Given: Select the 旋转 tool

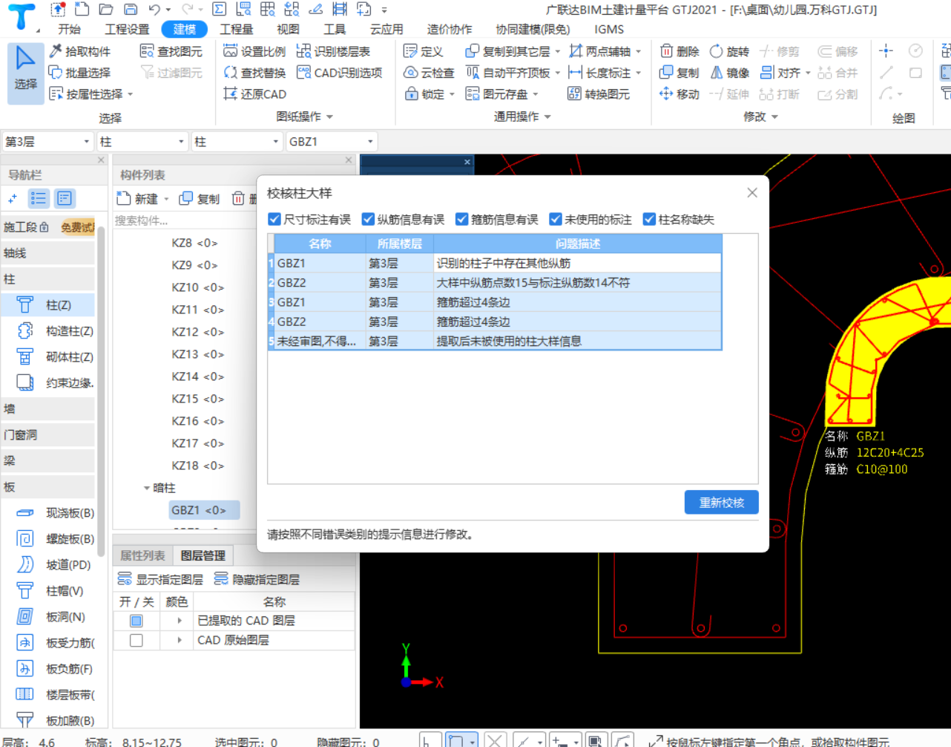Looking at the screenshot, I should [729, 51].
